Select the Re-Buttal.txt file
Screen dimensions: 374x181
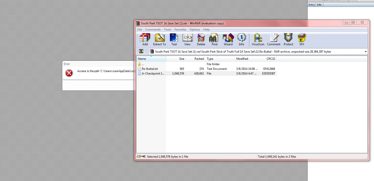click(150, 69)
